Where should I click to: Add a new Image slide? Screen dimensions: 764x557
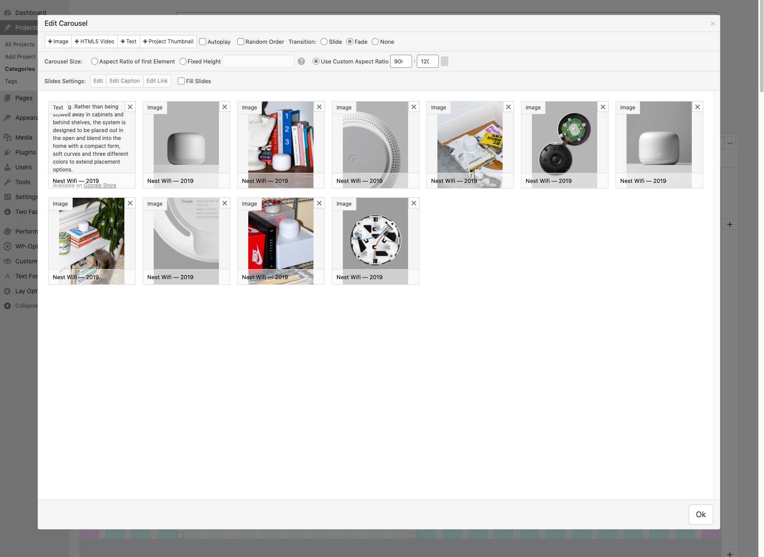(58, 42)
